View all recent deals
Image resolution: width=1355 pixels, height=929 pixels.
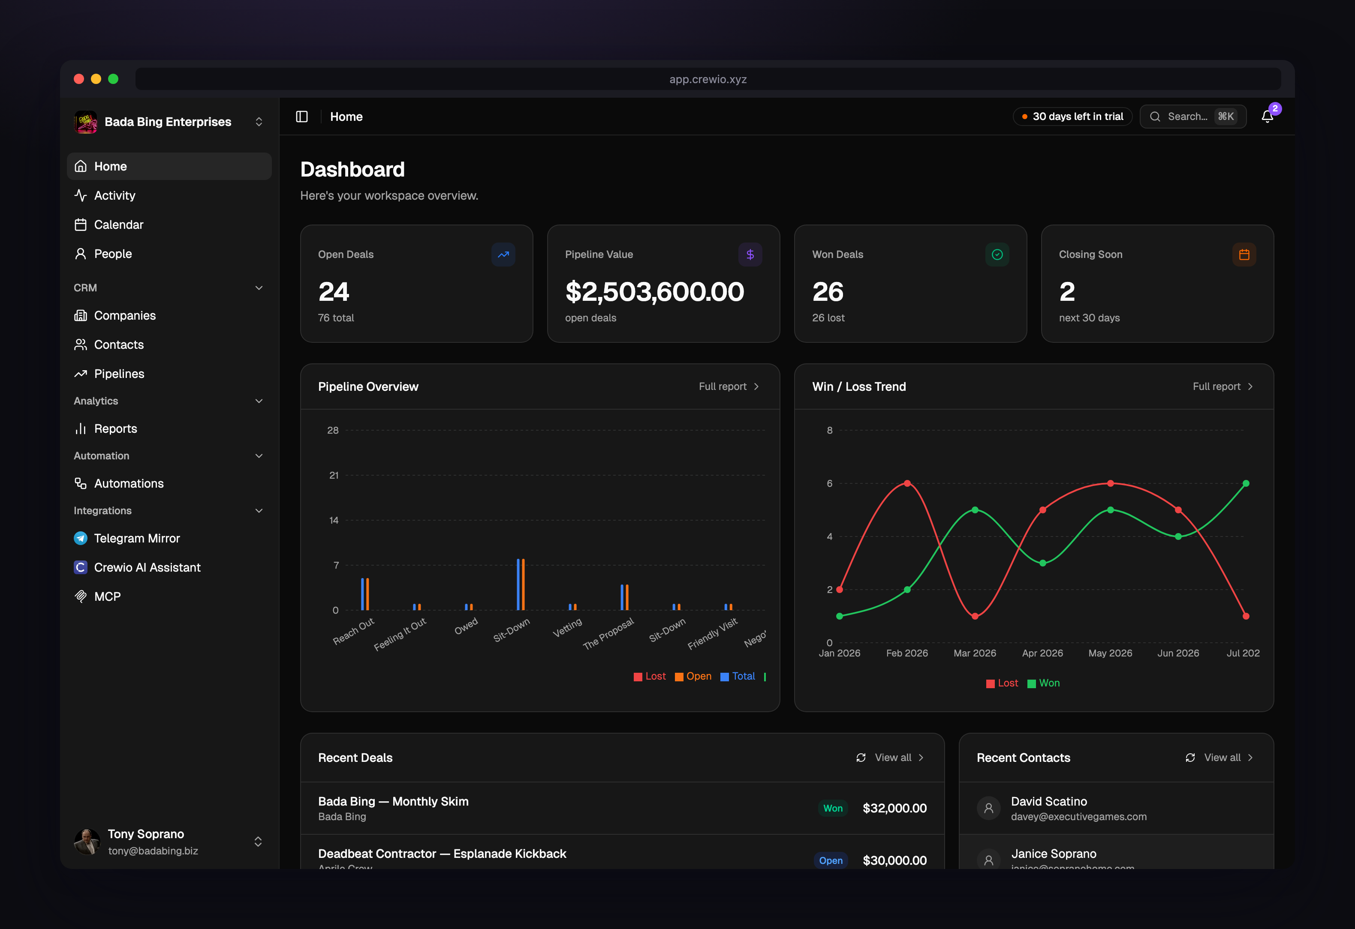tap(900, 758)
